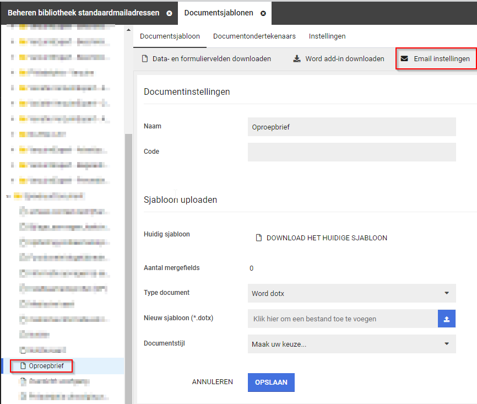Switch to the Documentondertekenaars tab
Viewport: 477px width, 404px height.
click(x=254, y=36)
